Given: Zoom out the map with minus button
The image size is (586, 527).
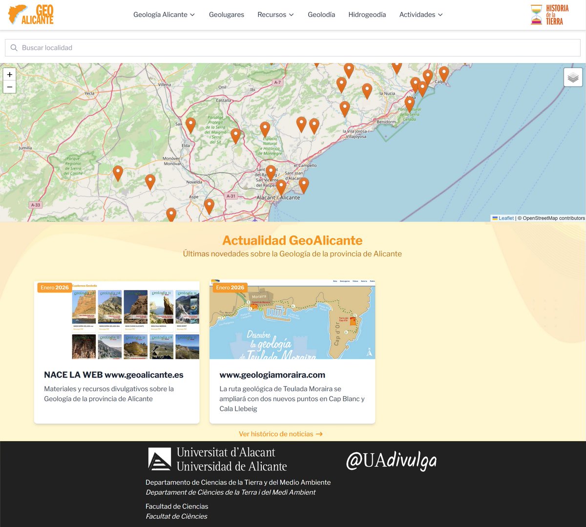Looking at the screenshot, I should [x=10, y=87].
